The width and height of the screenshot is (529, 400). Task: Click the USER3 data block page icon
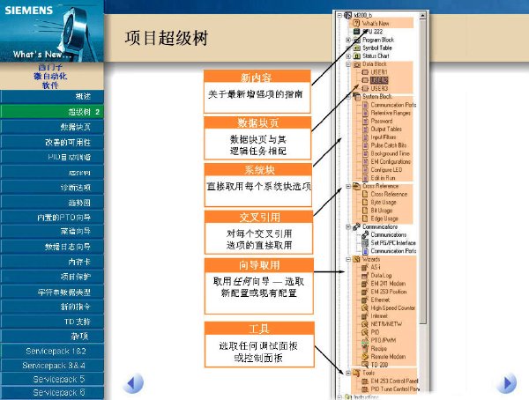click(x=365, y=88)
